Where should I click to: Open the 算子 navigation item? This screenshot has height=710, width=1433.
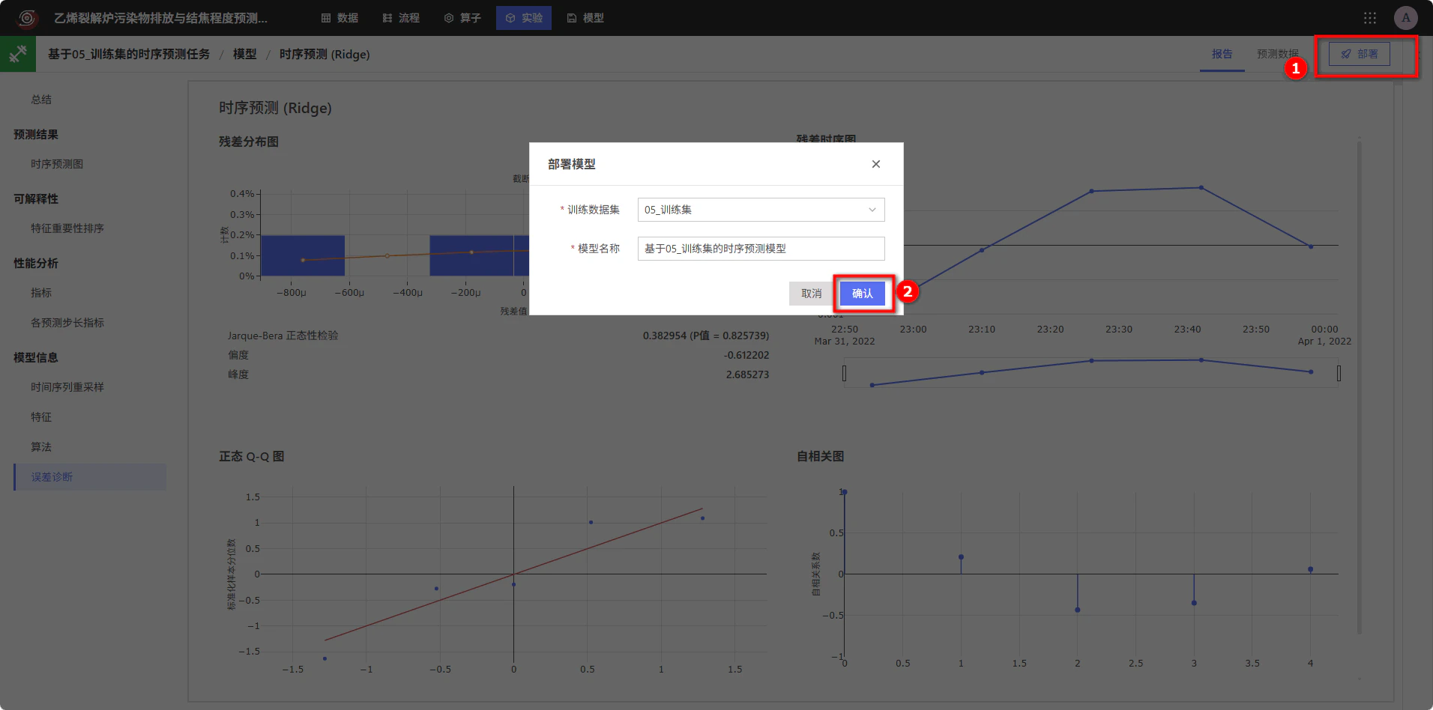[x=462, y=18]
